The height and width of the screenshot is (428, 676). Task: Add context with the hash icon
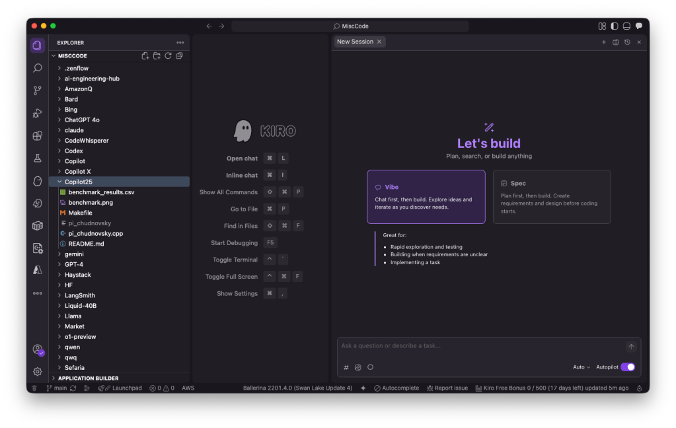tap(346, 367)
